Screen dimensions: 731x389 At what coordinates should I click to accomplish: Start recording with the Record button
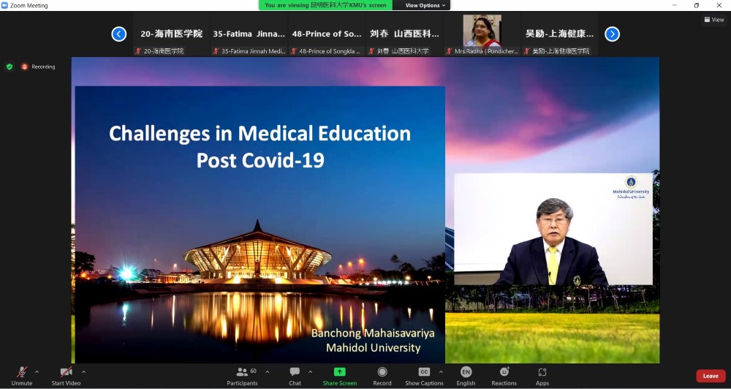click(x=382, y=376)
